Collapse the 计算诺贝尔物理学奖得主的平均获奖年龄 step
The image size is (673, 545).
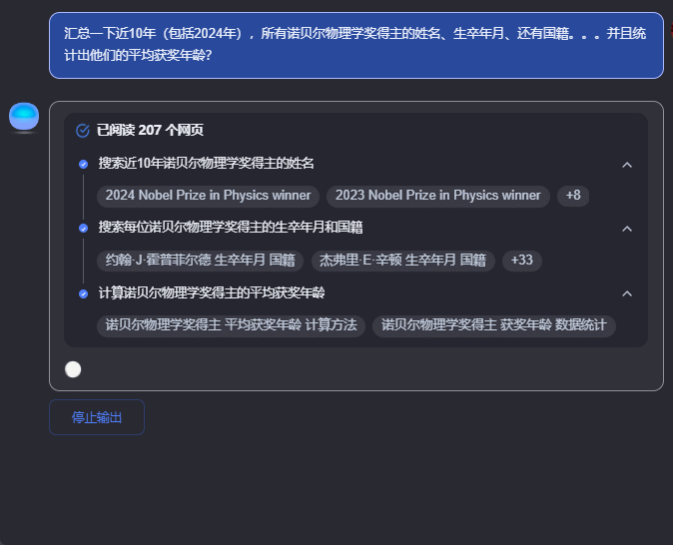[x=627, y=293]
